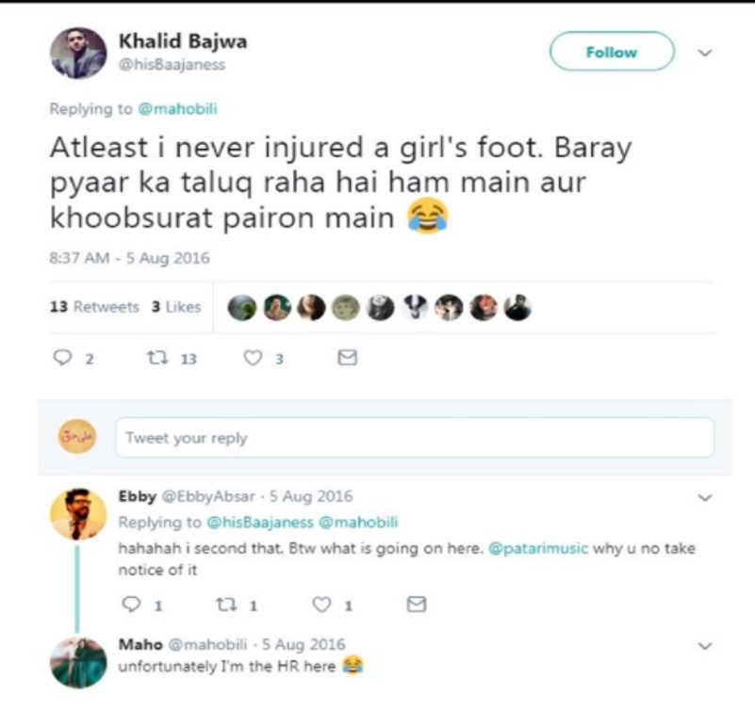Retweet Khalid Bajwa's tweet

(x=157, y=358)
